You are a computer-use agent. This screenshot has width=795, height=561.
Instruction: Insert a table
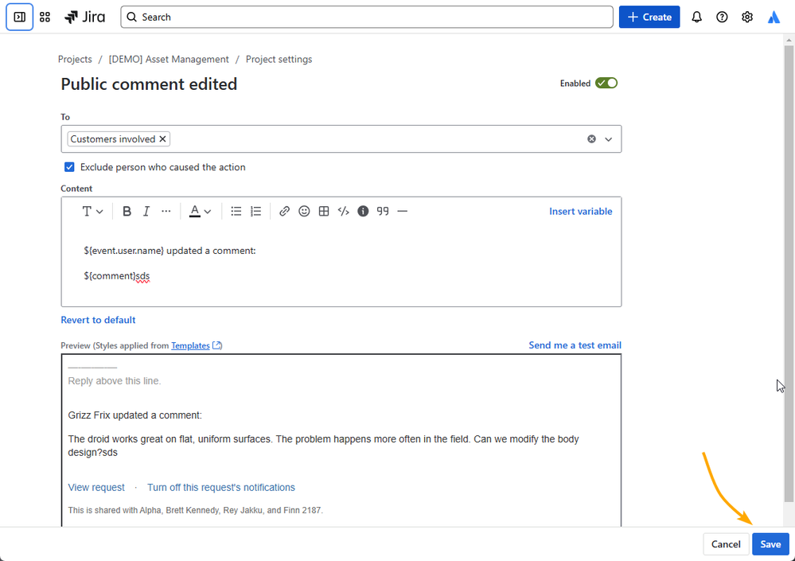coord(323,212)
